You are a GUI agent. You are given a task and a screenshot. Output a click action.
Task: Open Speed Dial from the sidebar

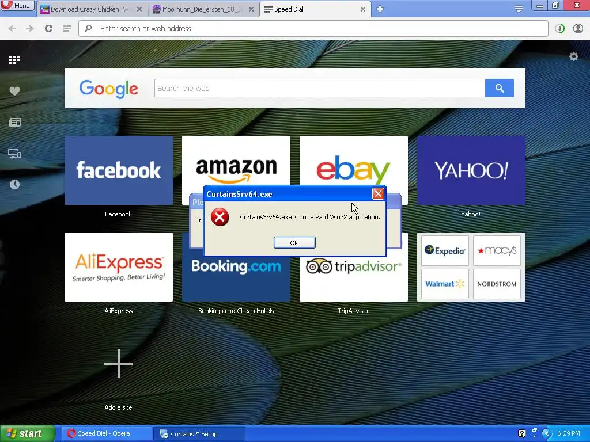tap(14, 60)
